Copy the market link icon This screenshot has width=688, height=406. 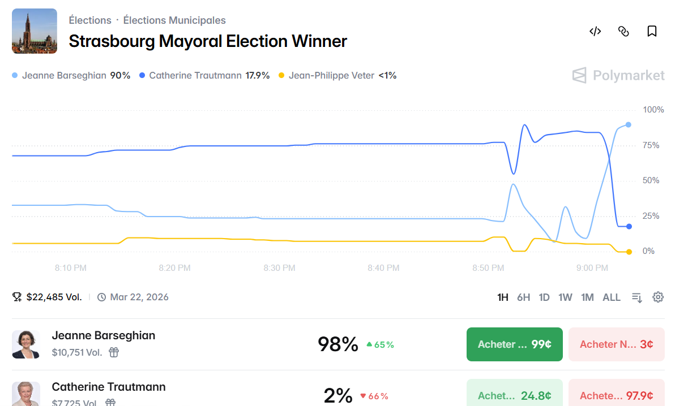pyautogui.click(x=623, y=32)
